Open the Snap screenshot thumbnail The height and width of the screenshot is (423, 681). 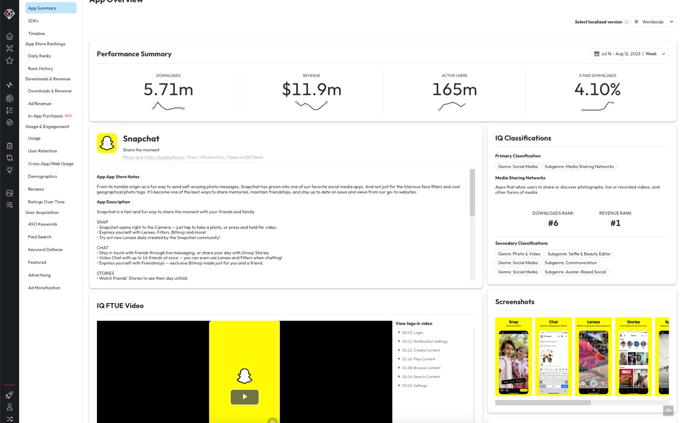pyautogui.click(x=513, y=356)
